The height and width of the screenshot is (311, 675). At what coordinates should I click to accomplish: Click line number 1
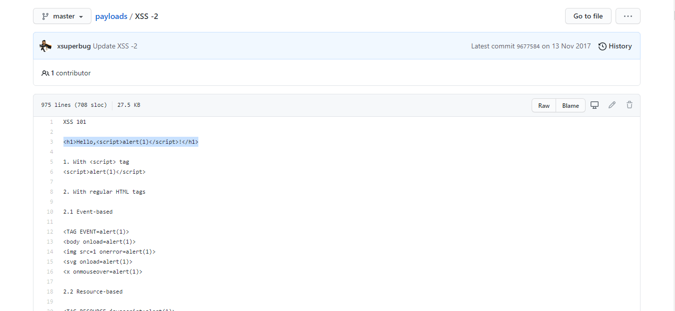[51, 122]
